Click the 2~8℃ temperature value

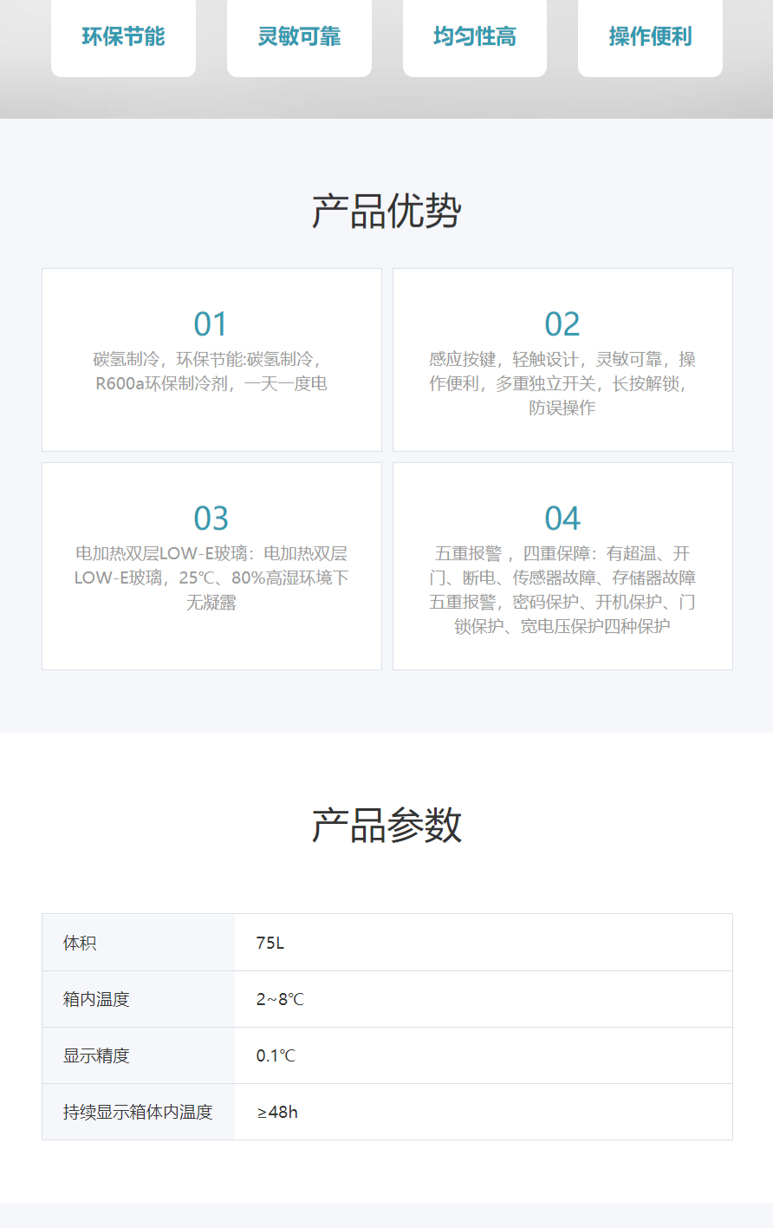(x=280, y=999)
